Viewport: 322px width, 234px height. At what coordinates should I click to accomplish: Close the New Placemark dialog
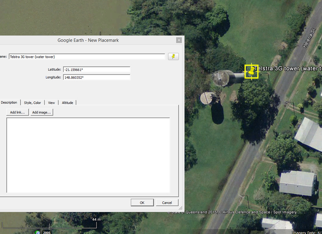click(179, 40)
